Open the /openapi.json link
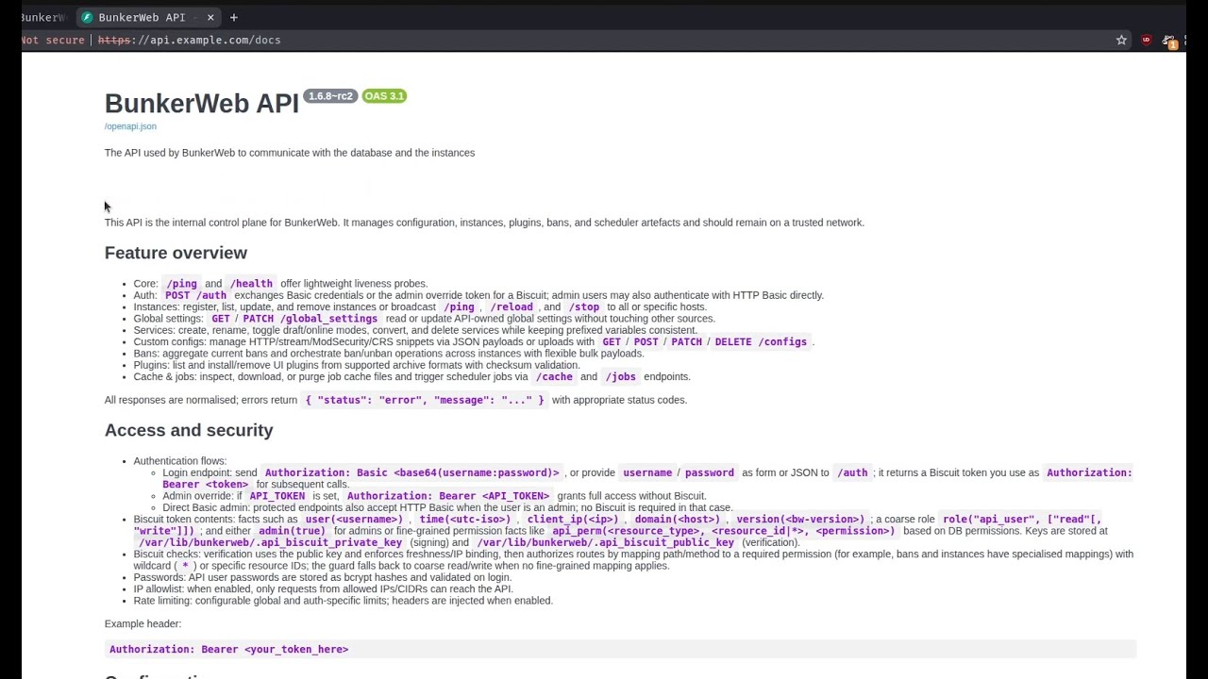This screenshot has width=1208, height=679. (x=130, y=126)
